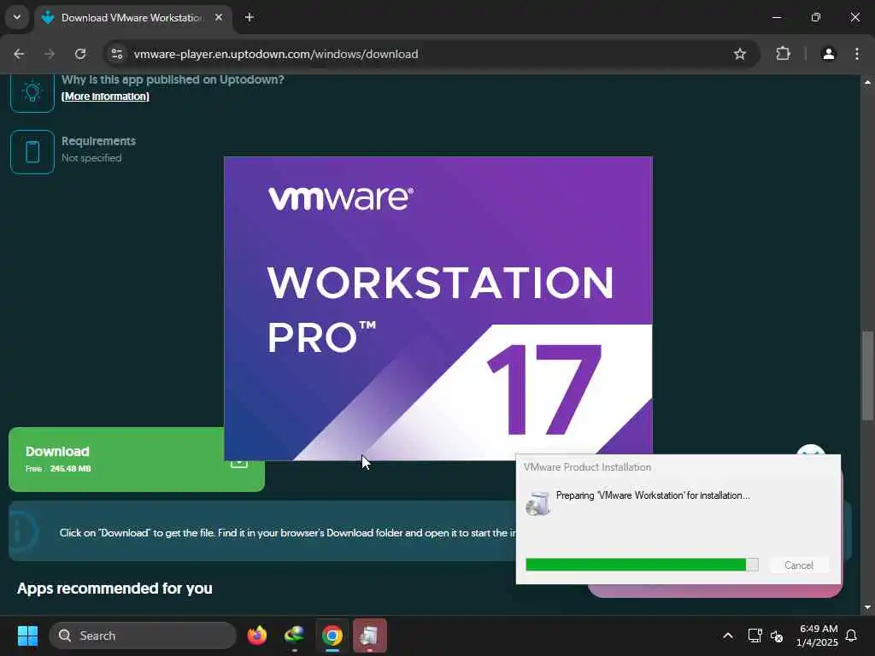Expand the tab search dropdown arrow
The width and height of the screenshot is (875, 656).
coord(17,17)
